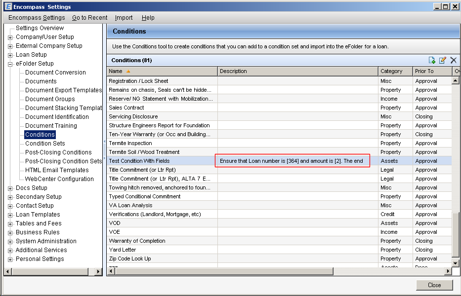The image size is (461, 296).
Task: Click the Edit condition pencil icon
Action: (x=443, y=60)
